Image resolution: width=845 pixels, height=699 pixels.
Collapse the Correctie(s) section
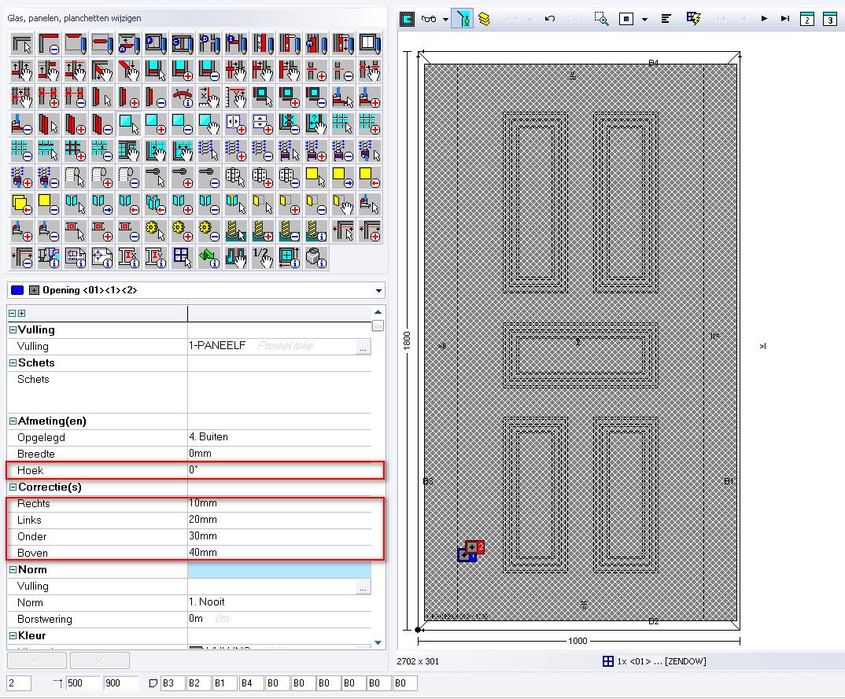13,487
